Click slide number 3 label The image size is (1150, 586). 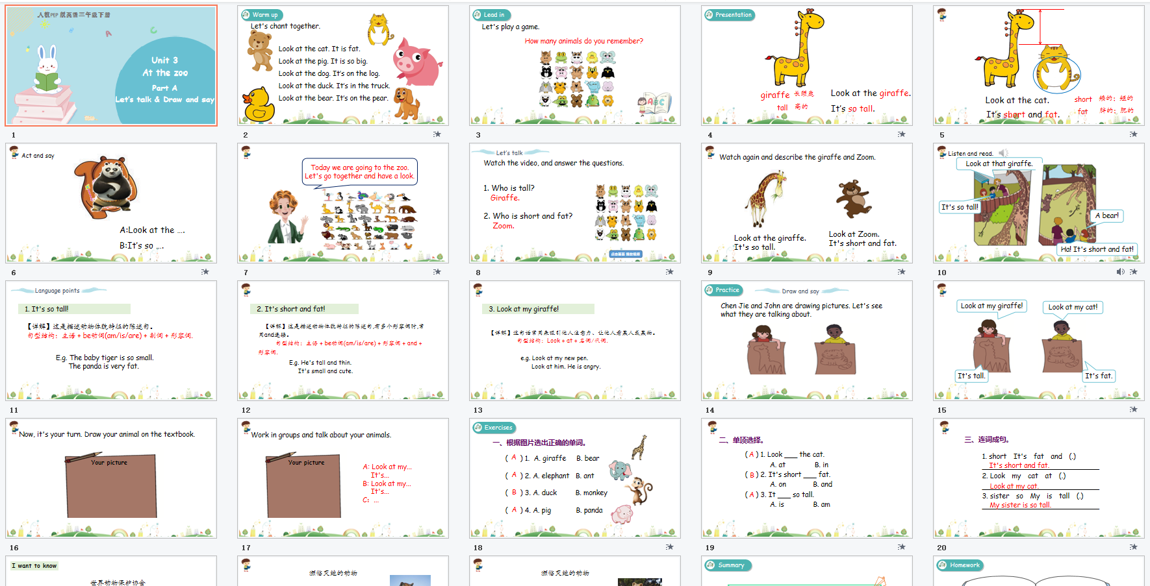[478, 135]
